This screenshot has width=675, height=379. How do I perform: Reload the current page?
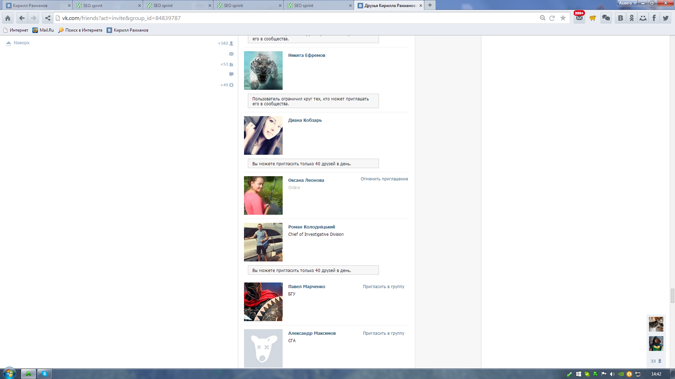pos(552,18)
